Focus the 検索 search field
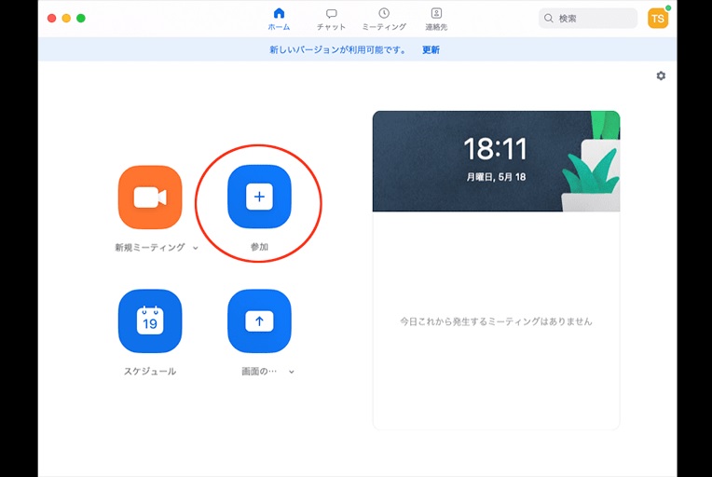712x477 pixels. 587,18
